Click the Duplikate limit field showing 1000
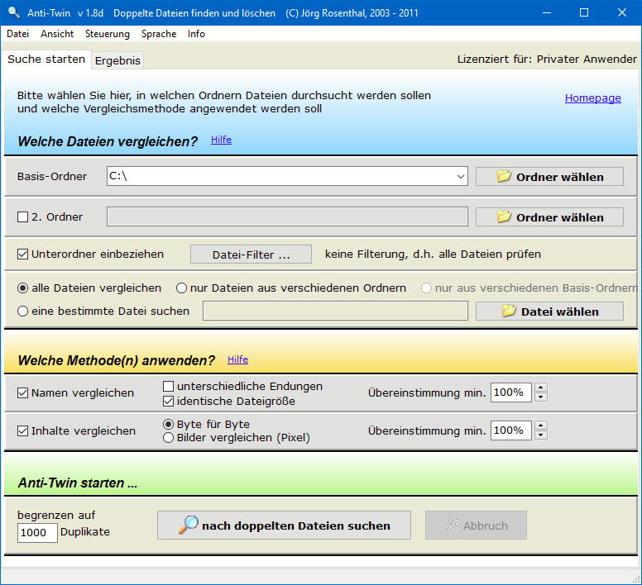 click(x=37, y=533)
